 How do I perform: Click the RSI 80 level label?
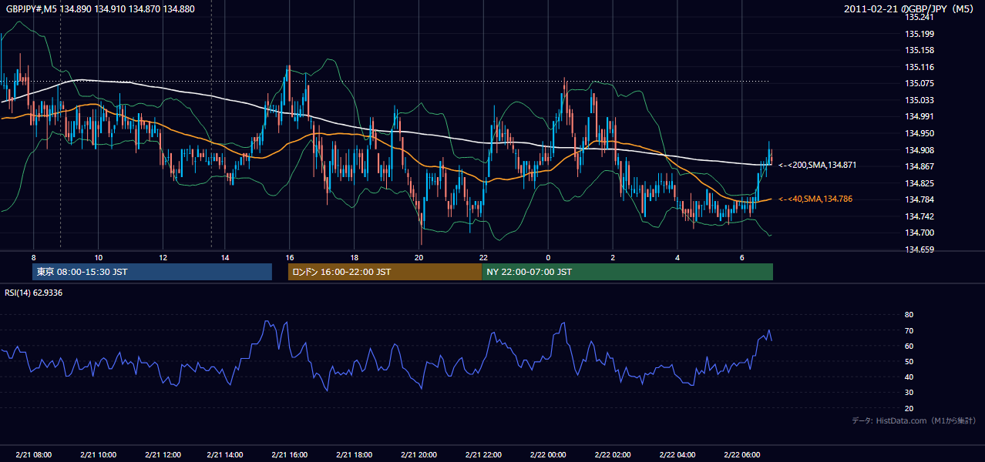[x=909, y=315]
